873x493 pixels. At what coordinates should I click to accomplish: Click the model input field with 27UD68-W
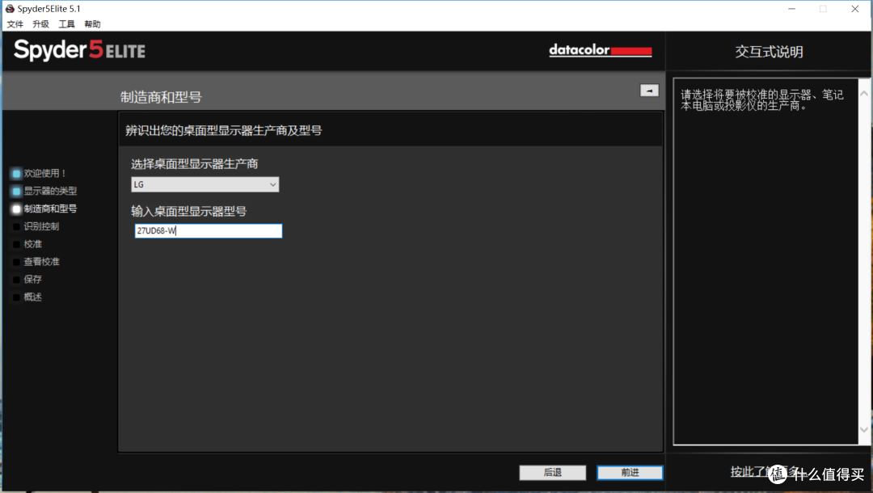209,231
